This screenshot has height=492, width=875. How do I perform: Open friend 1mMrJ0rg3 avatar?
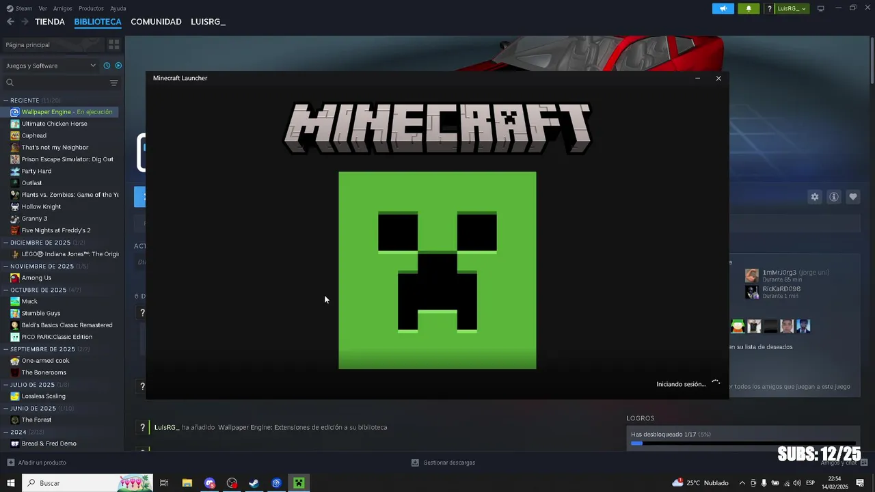752,275
